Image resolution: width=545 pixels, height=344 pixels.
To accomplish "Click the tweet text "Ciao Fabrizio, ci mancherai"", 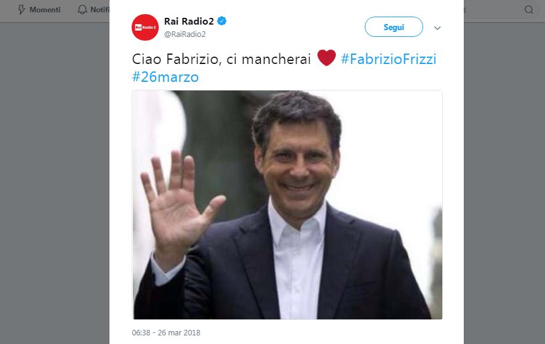I will [x=221, y=59].
